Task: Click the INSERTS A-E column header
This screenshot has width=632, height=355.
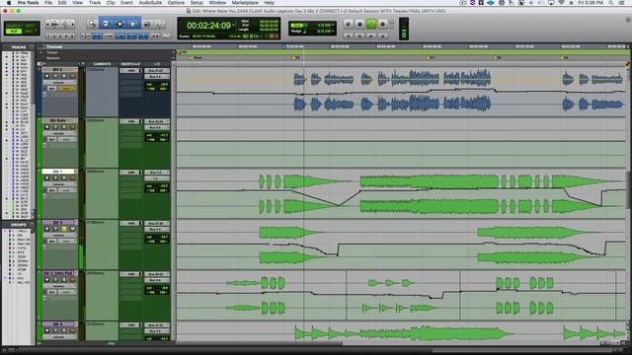Action: pos(130,64)
